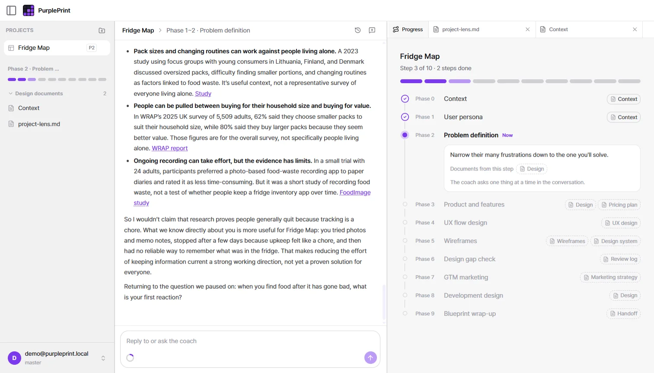This screenshot has width=654, height=373.
Task: Select Phase 3 Product and features
Action: point(474,205)
